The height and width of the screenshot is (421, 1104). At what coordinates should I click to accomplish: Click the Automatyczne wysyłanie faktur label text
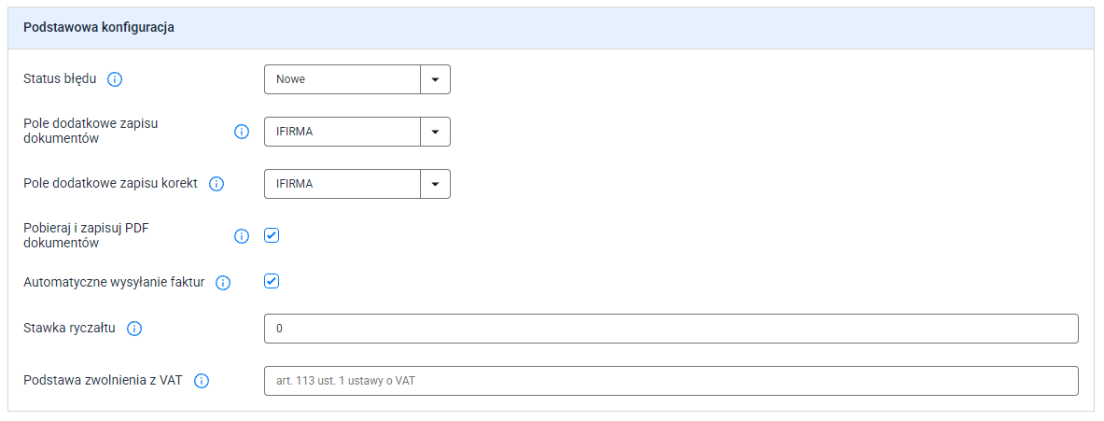[x=114, y=282]
